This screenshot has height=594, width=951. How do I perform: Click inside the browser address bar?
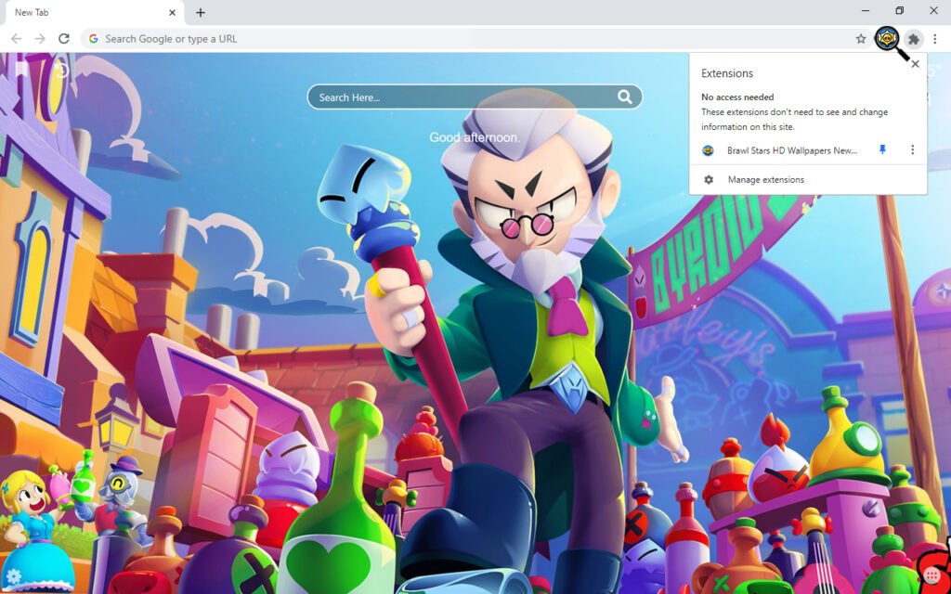[371, 39]
